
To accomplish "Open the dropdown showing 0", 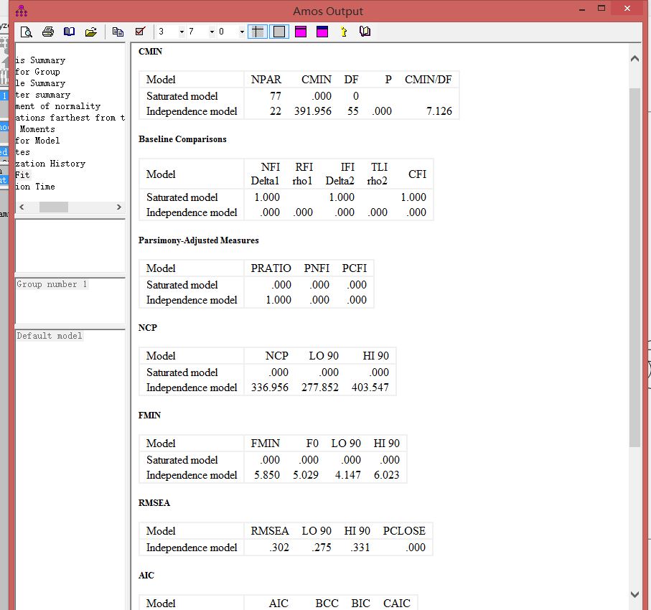I will click(x=242, y=32).
